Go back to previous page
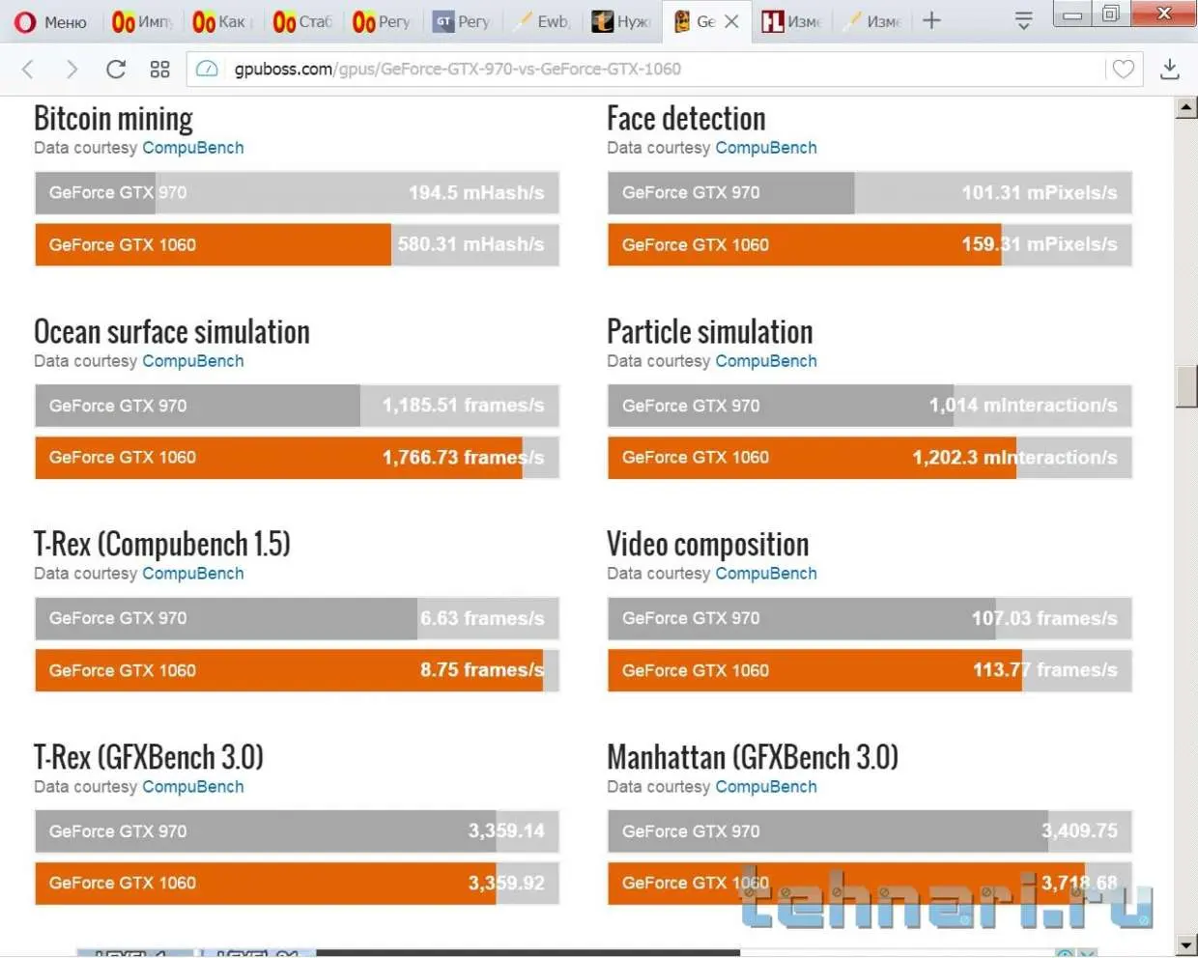 coord(28,69)
